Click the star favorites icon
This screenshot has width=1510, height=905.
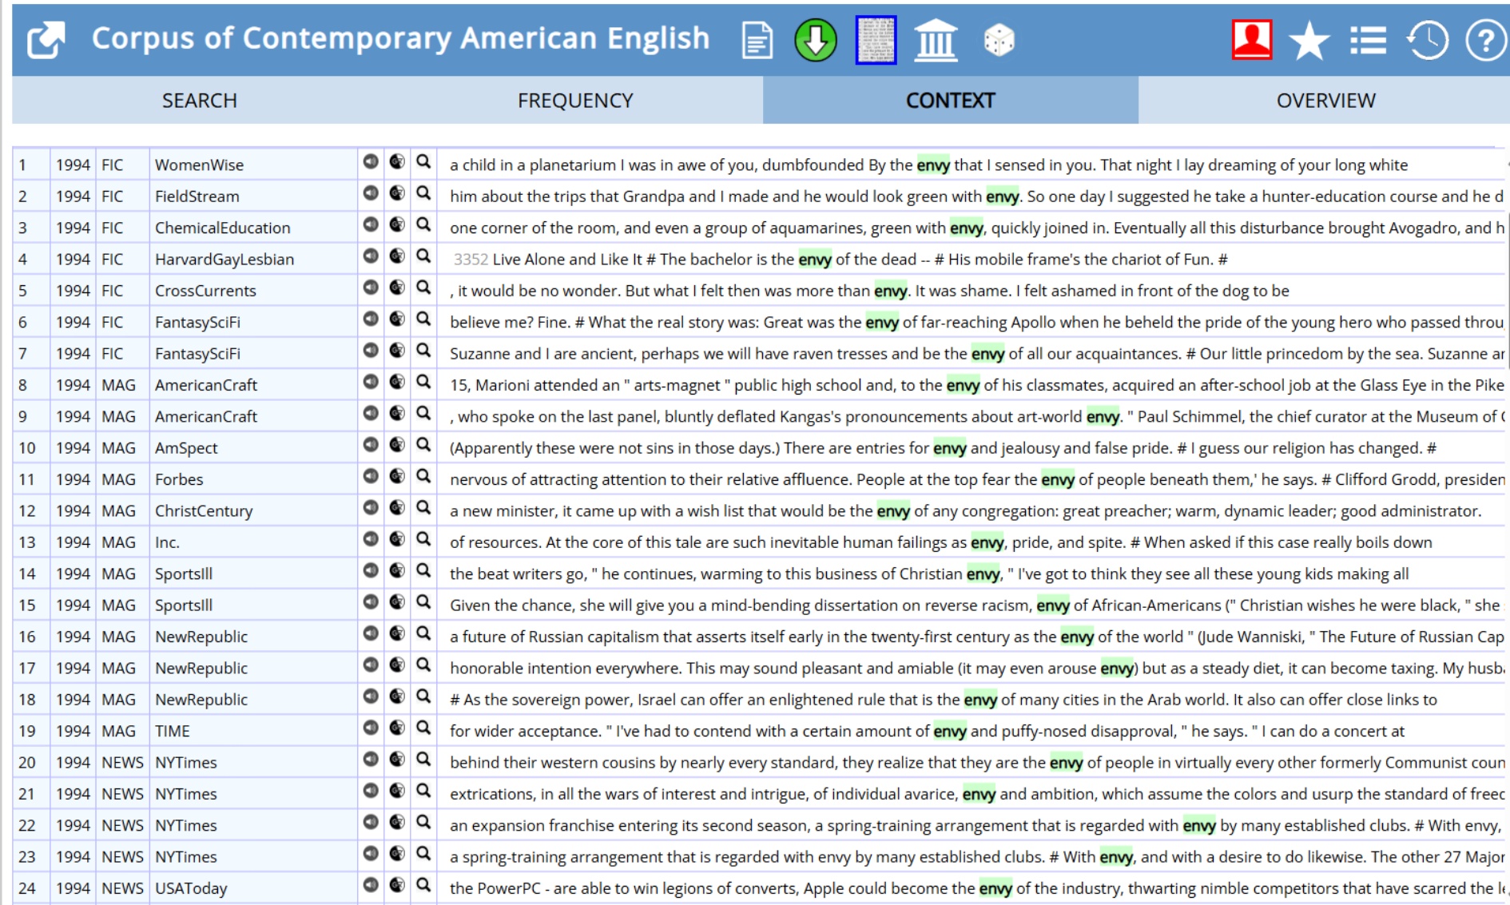pyautogui.click(x=1309, y=40)
